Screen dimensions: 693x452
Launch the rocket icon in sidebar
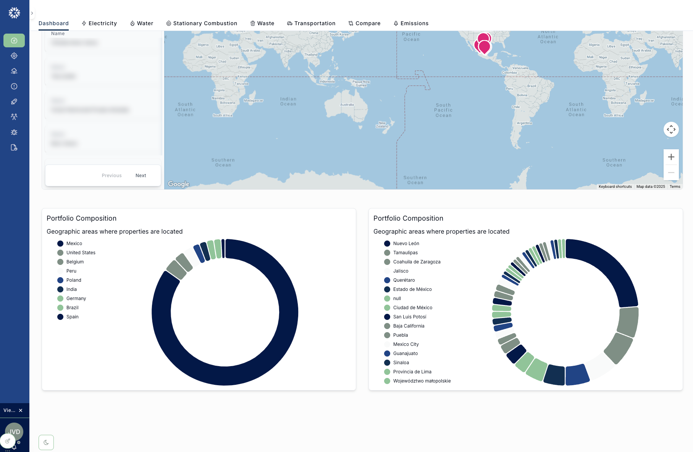[x=14, y=101]
